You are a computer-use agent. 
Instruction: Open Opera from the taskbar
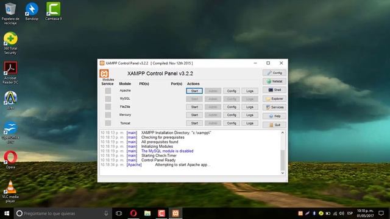coord(133,214)
